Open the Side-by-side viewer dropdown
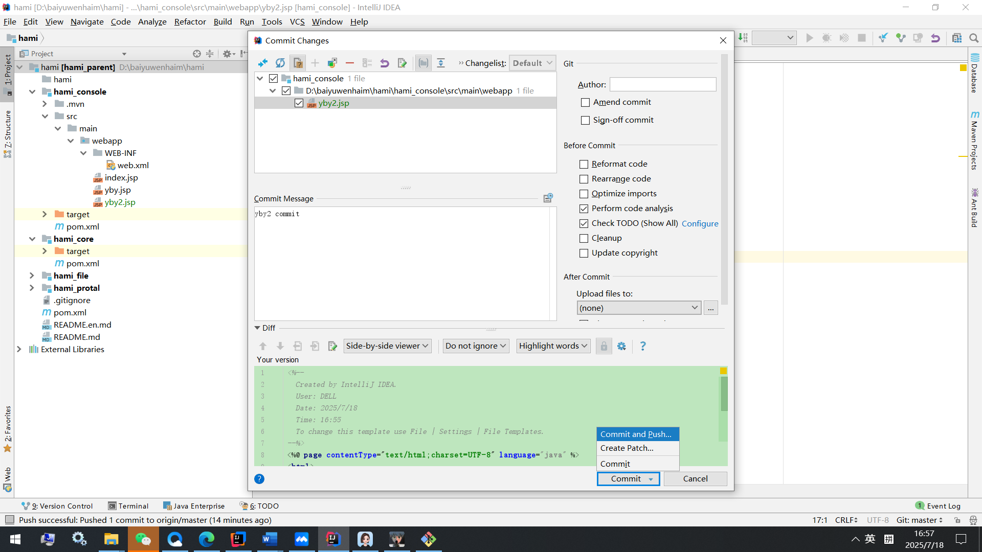Viewport: 982px width, 552px height. 387,346
